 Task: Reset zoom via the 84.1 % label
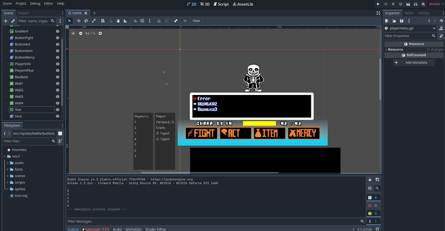(90, 33)
